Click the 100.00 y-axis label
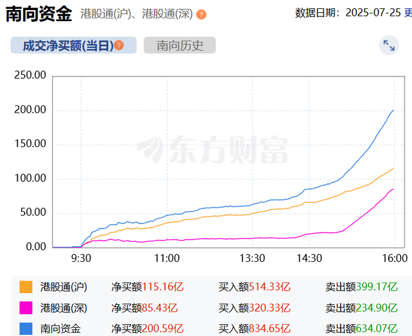The width and height of the screenshot is (412, 336). click(x=30, y=178)
